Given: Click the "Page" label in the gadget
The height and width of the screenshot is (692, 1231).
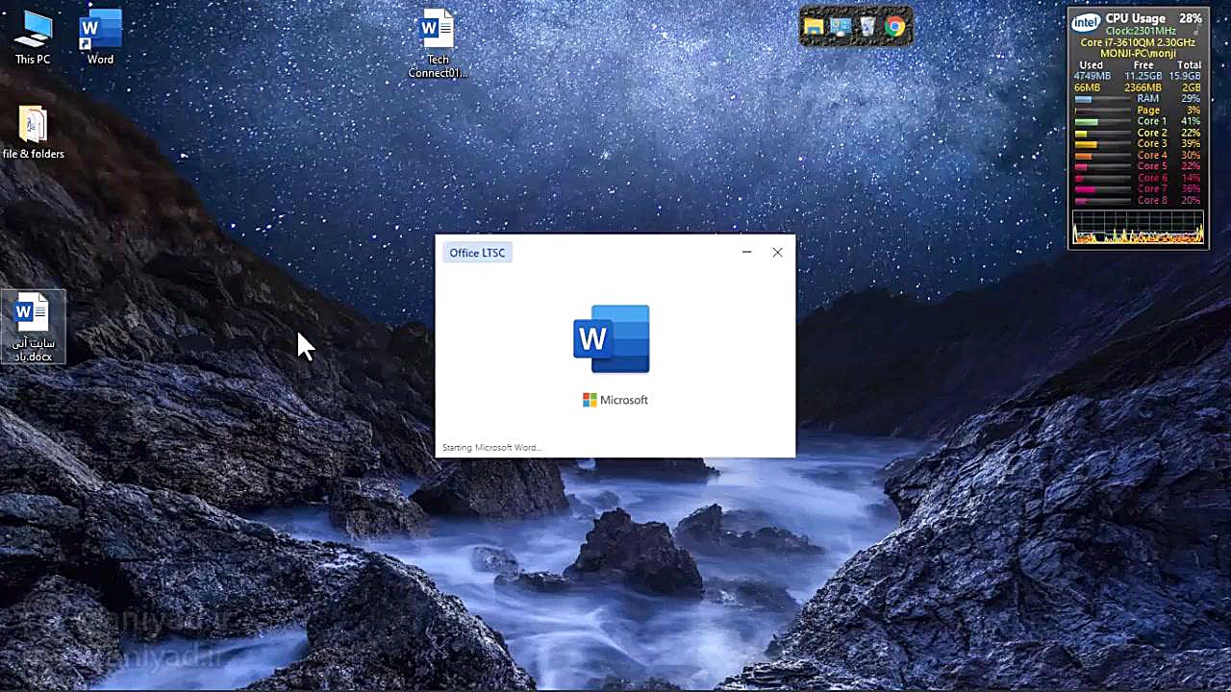Looking at the screenshot, I should (1148, 111).
